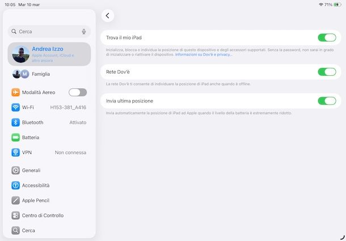Toggle Invia ultima posizione off
This screenshot has width=346, height=241.
(327, 101)
